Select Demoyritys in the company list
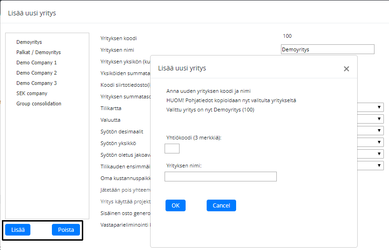 pyautogui.click(x=29, y=42)
